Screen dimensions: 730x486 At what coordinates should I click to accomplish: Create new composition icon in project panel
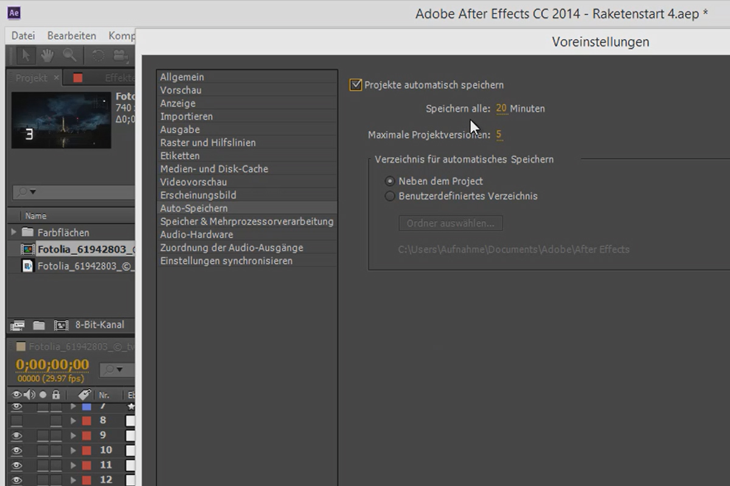61,325
